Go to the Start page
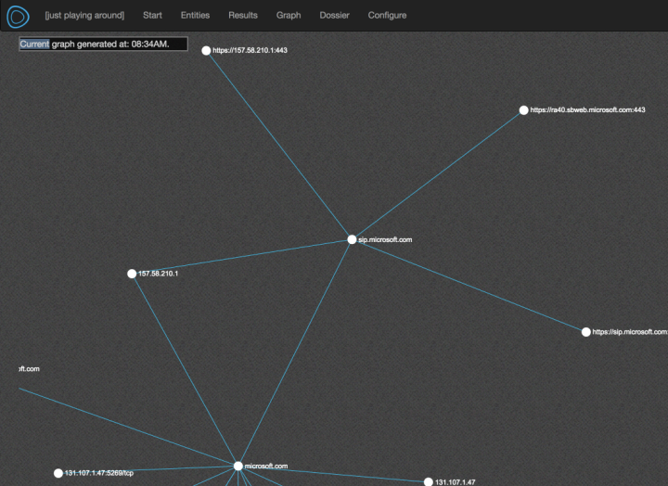 coord(152,16)
